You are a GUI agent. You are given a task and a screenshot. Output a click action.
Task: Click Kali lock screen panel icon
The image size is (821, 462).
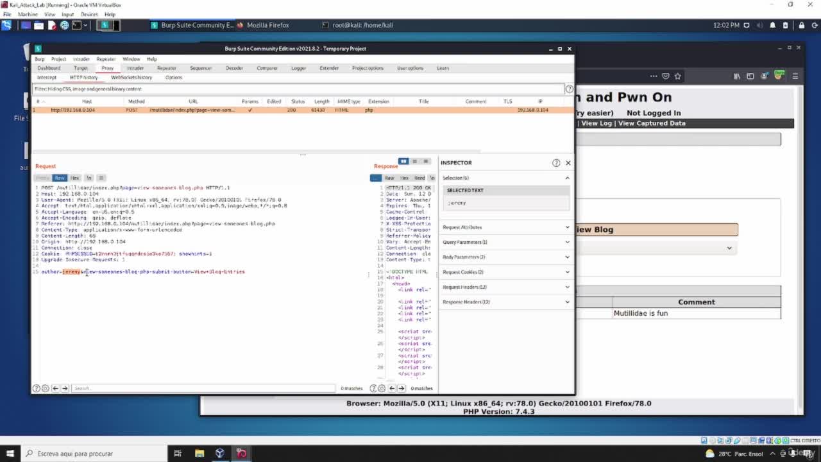tap(801, 25)
